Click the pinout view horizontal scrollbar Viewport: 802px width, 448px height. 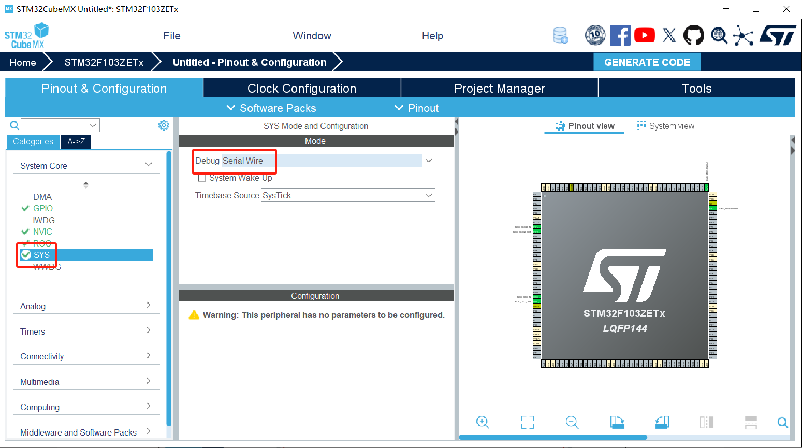tap(553, 437)
